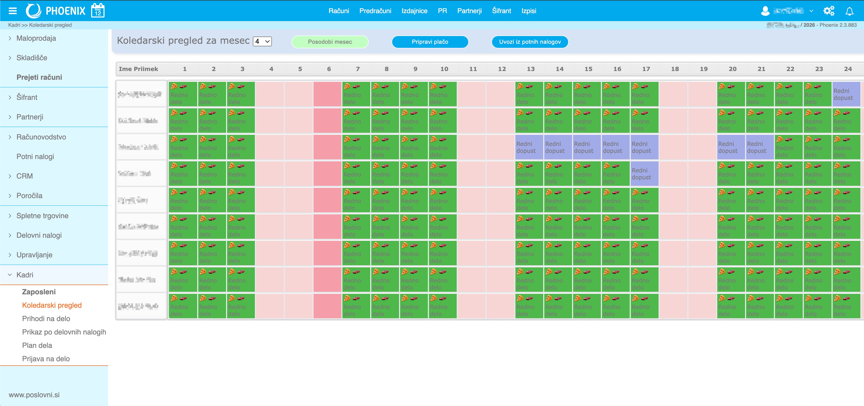Open Prikaz po delovnih nalogih
Screen dimensions: 864x406
pyautogui.click(x=64, y=332)
